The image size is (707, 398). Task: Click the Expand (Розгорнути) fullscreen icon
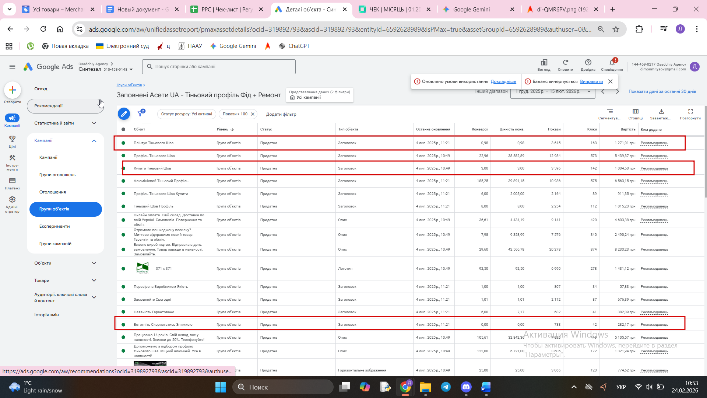tap(690, 112)
